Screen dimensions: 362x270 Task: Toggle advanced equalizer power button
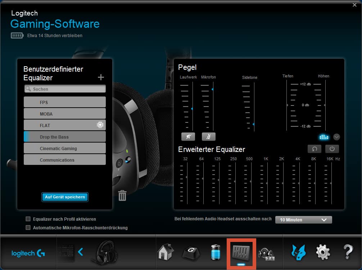pos(332,149)
